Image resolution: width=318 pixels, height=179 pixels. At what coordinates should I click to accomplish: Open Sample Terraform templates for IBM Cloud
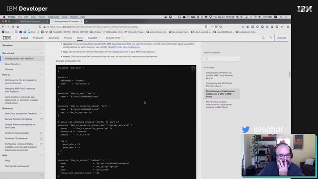pos(20,126)
